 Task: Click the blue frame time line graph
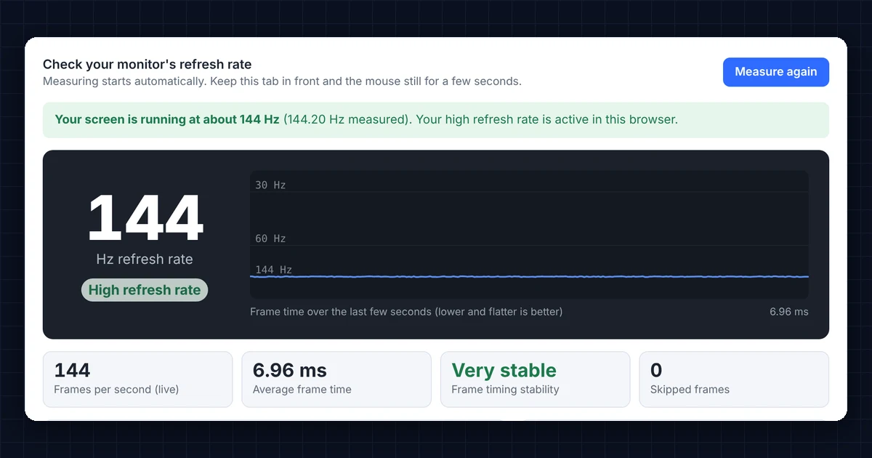pyautogui.click(x=529, y=276)
